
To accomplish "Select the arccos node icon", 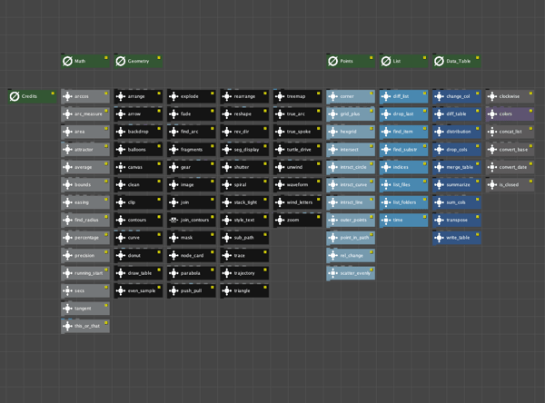I will pyautogui.click(x=67, y=96).
